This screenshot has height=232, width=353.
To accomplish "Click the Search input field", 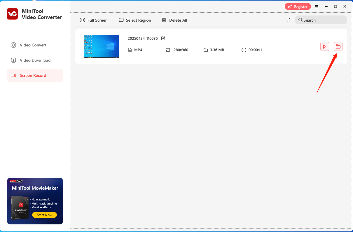I will (321, 20).
